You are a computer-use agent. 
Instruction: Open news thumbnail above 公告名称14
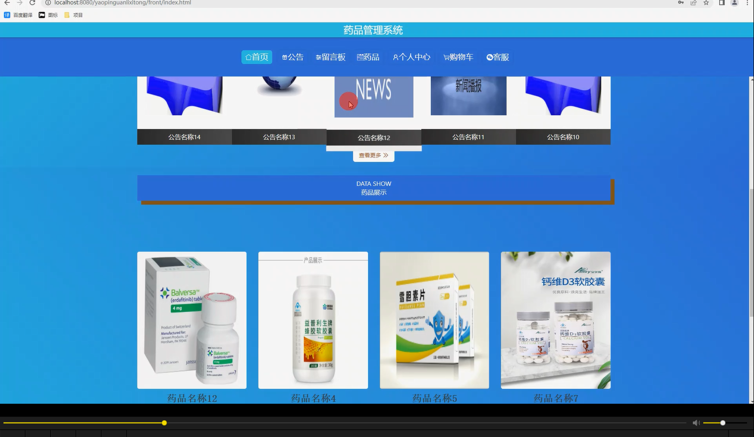coord(185,96)
